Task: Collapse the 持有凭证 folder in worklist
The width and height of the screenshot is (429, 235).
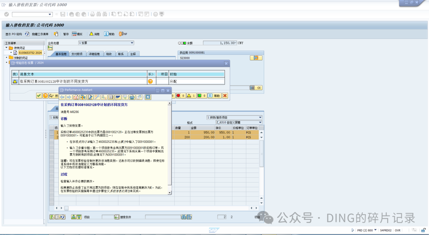Action: (7, 48)
